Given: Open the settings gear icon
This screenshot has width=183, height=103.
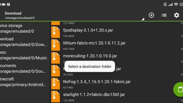Looking at the screenshot, I should [177, 15].
